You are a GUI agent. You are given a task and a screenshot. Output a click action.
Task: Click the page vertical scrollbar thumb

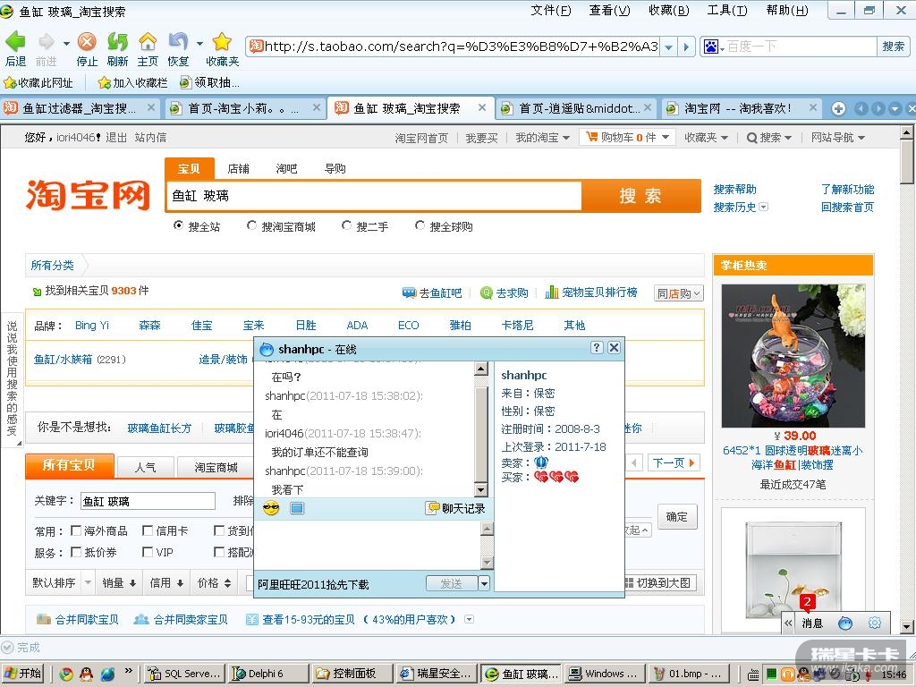tap(907, 162)
